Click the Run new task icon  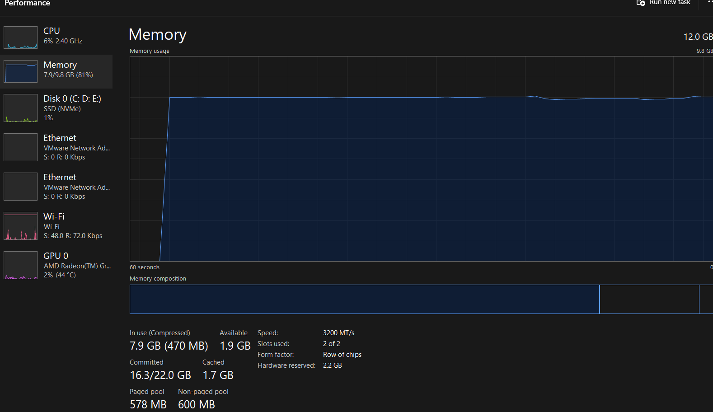pos(641,3)
